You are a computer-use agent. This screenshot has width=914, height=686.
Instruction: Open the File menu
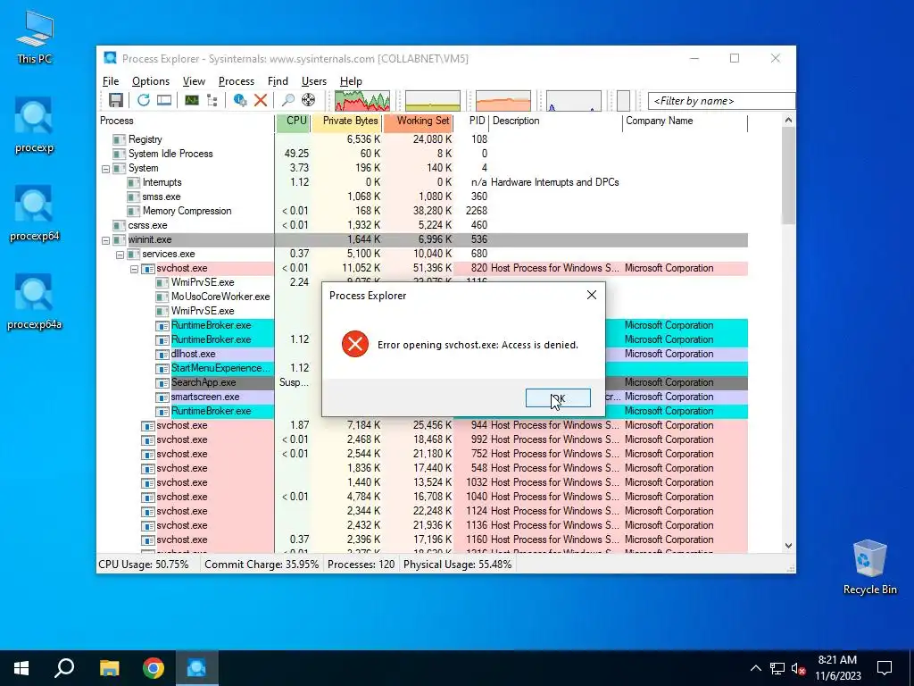[x=111, y=81]
